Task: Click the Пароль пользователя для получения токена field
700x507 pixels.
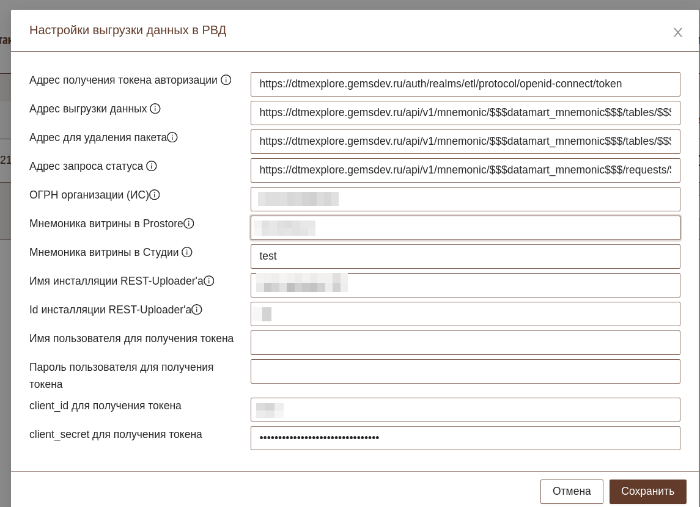Action: (x=465, y=371)
